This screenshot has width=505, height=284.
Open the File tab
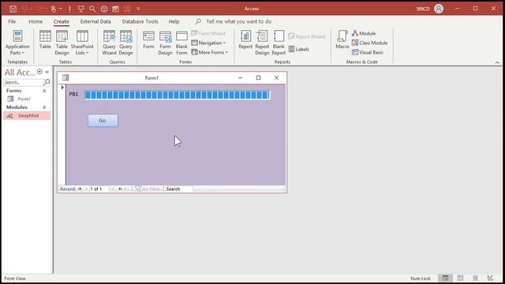(x=12, y=21)
